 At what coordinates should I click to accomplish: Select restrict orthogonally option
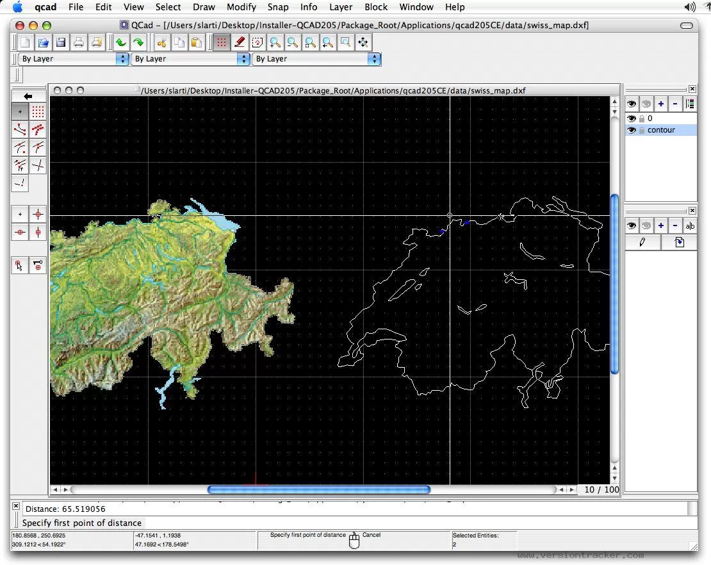point(38,215)
